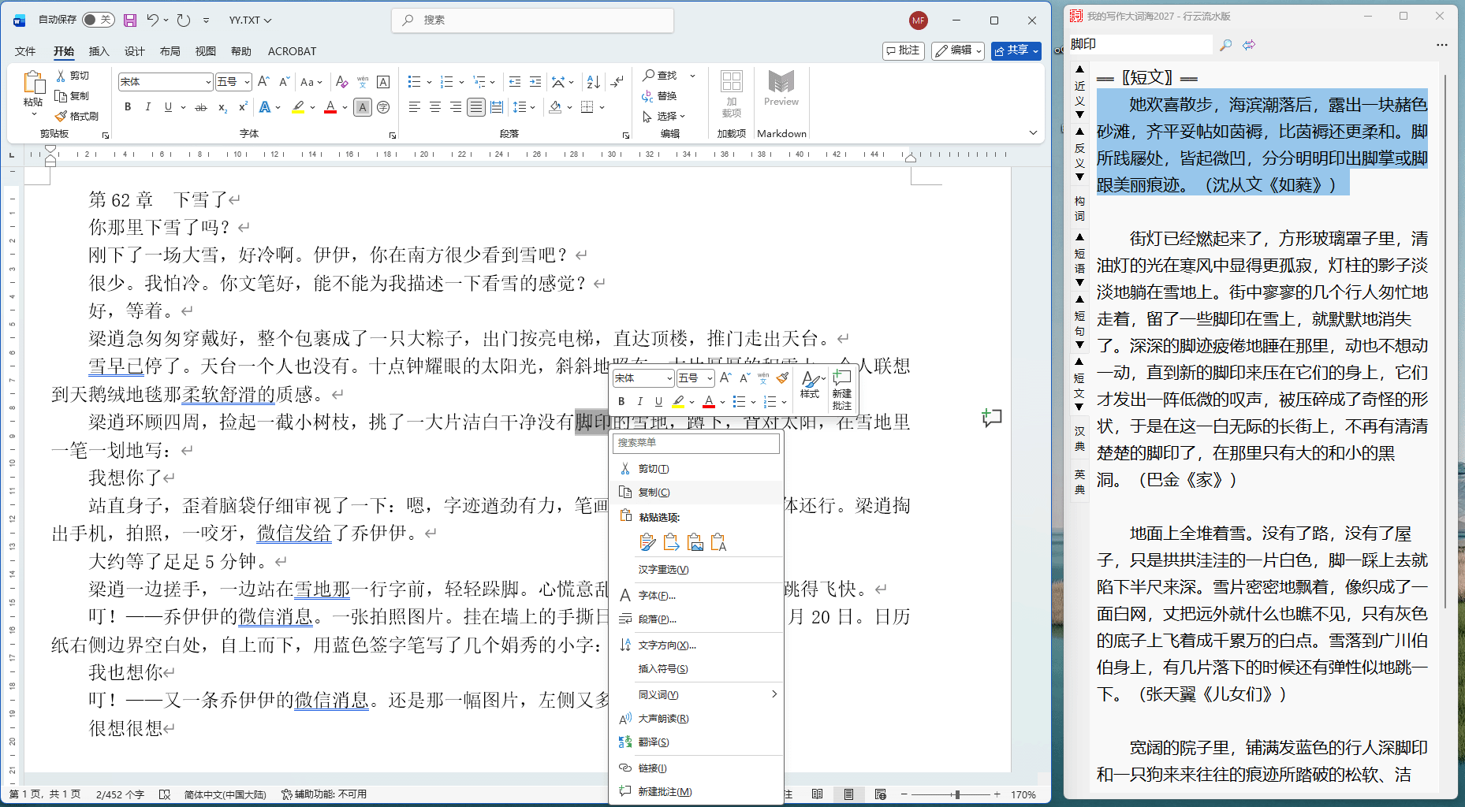Click Replace (替换) in the ribbon
The height and width of the screenshot is (807, 1465).
point(660,96)
